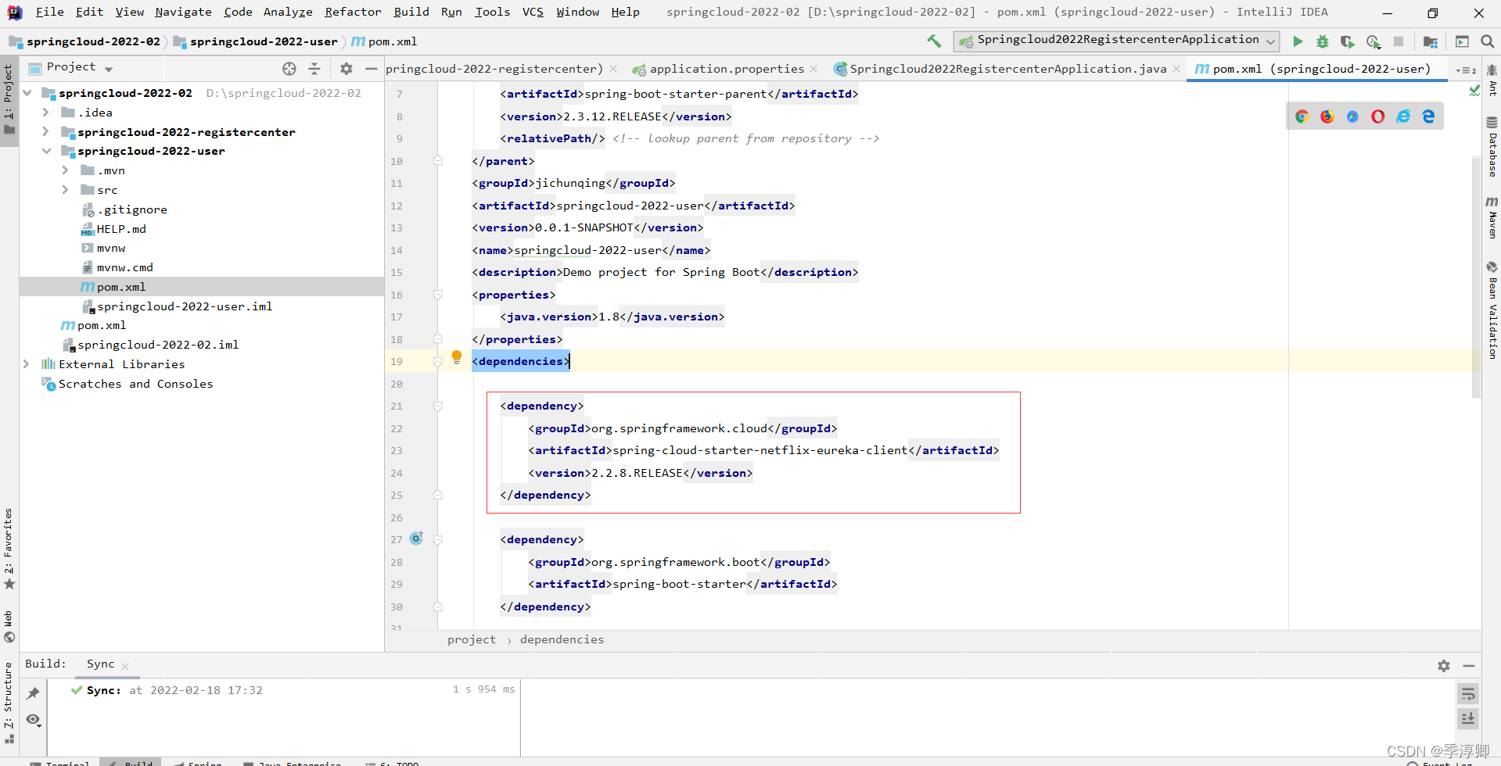Open the Maven tool window
Screen dimensions: 1501x766
tap(1492, 217)
